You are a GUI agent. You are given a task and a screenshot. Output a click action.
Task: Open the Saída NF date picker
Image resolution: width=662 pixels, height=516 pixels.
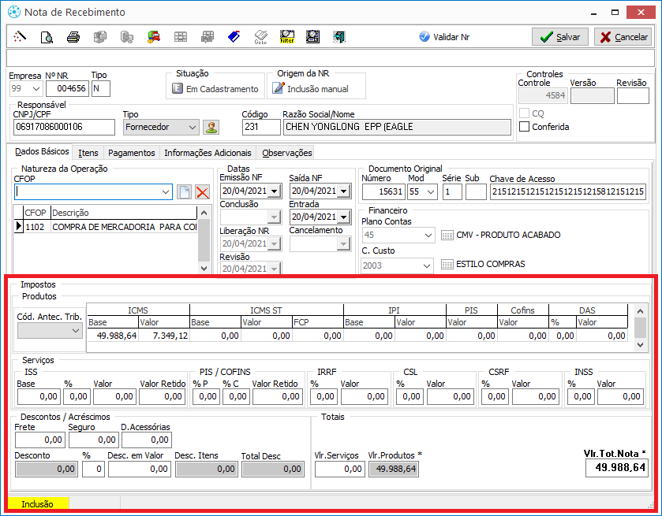pos(344,191)
